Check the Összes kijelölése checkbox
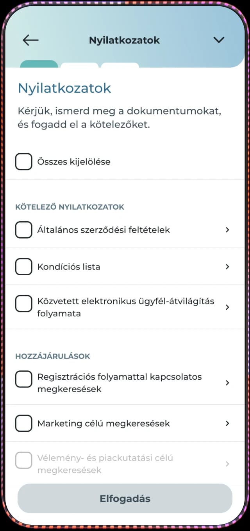The height and width of the screenshot is (531, 250). [x=23, y=161]
